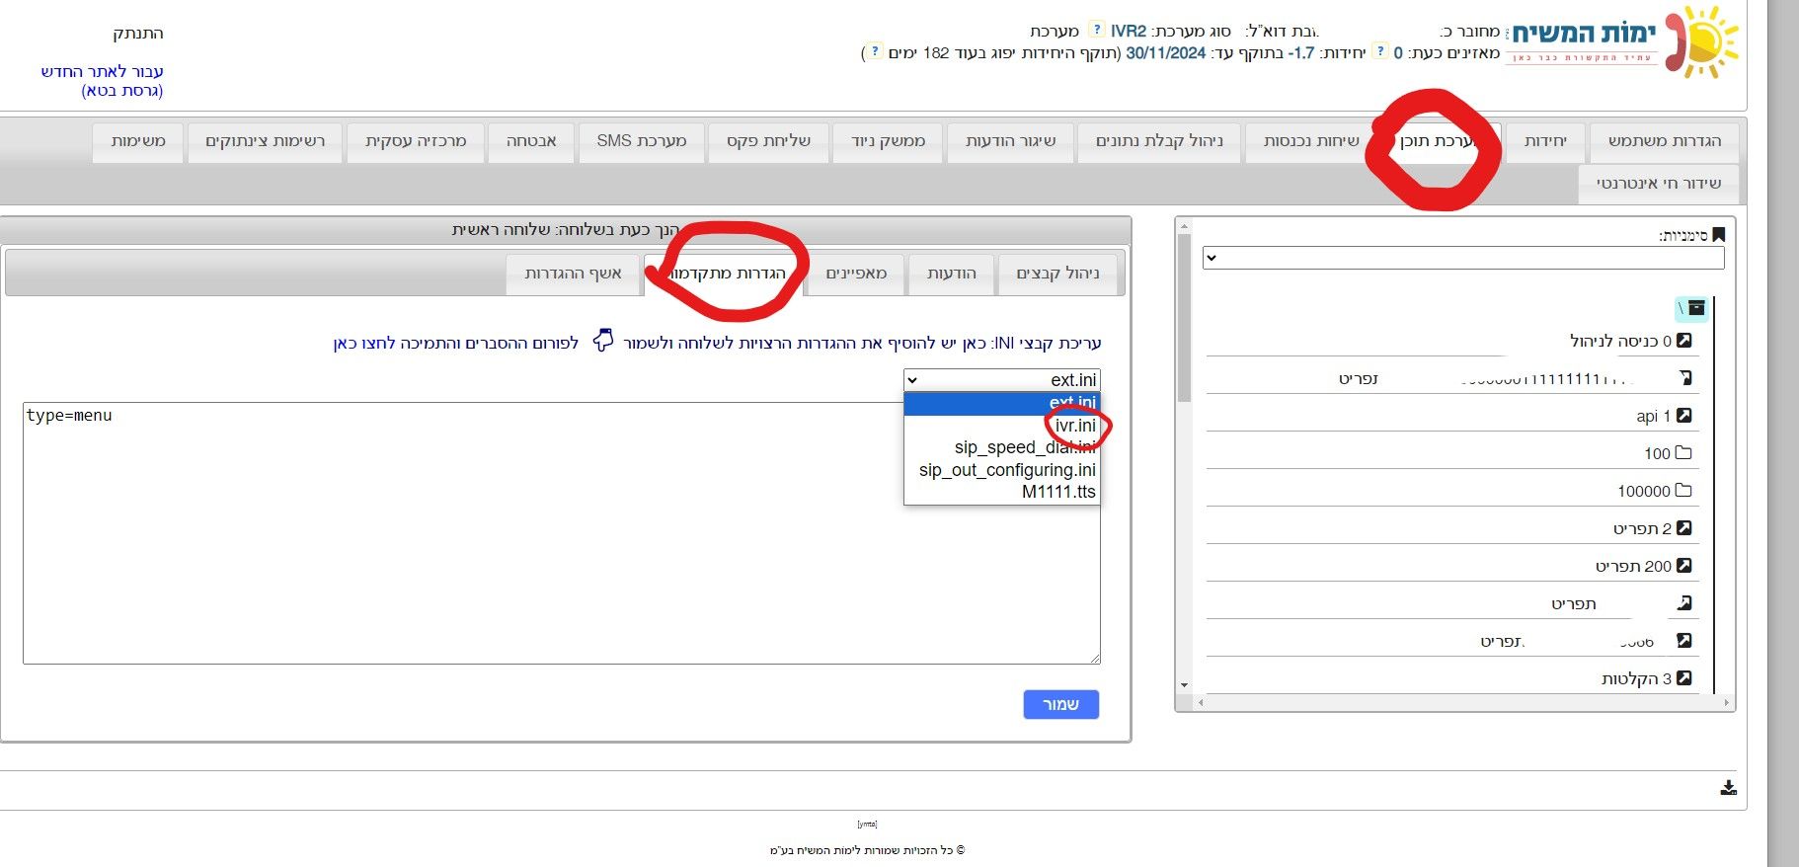The width and height of the screenshot is (1799, 867).
Task: Open help icon after the 182 days notice
Action: pos(875,51)
